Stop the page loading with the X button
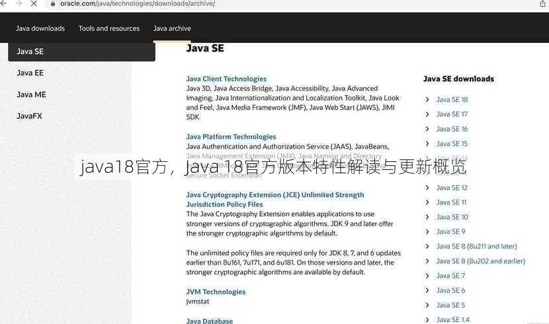Image resolution: width=549 pixels, height=324 pixels. 34,3
